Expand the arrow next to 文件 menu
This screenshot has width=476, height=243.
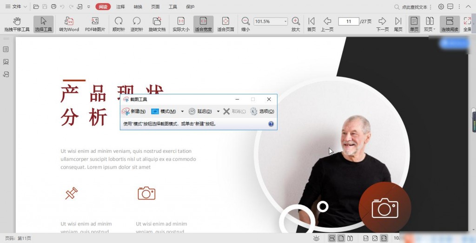[26, 7]
